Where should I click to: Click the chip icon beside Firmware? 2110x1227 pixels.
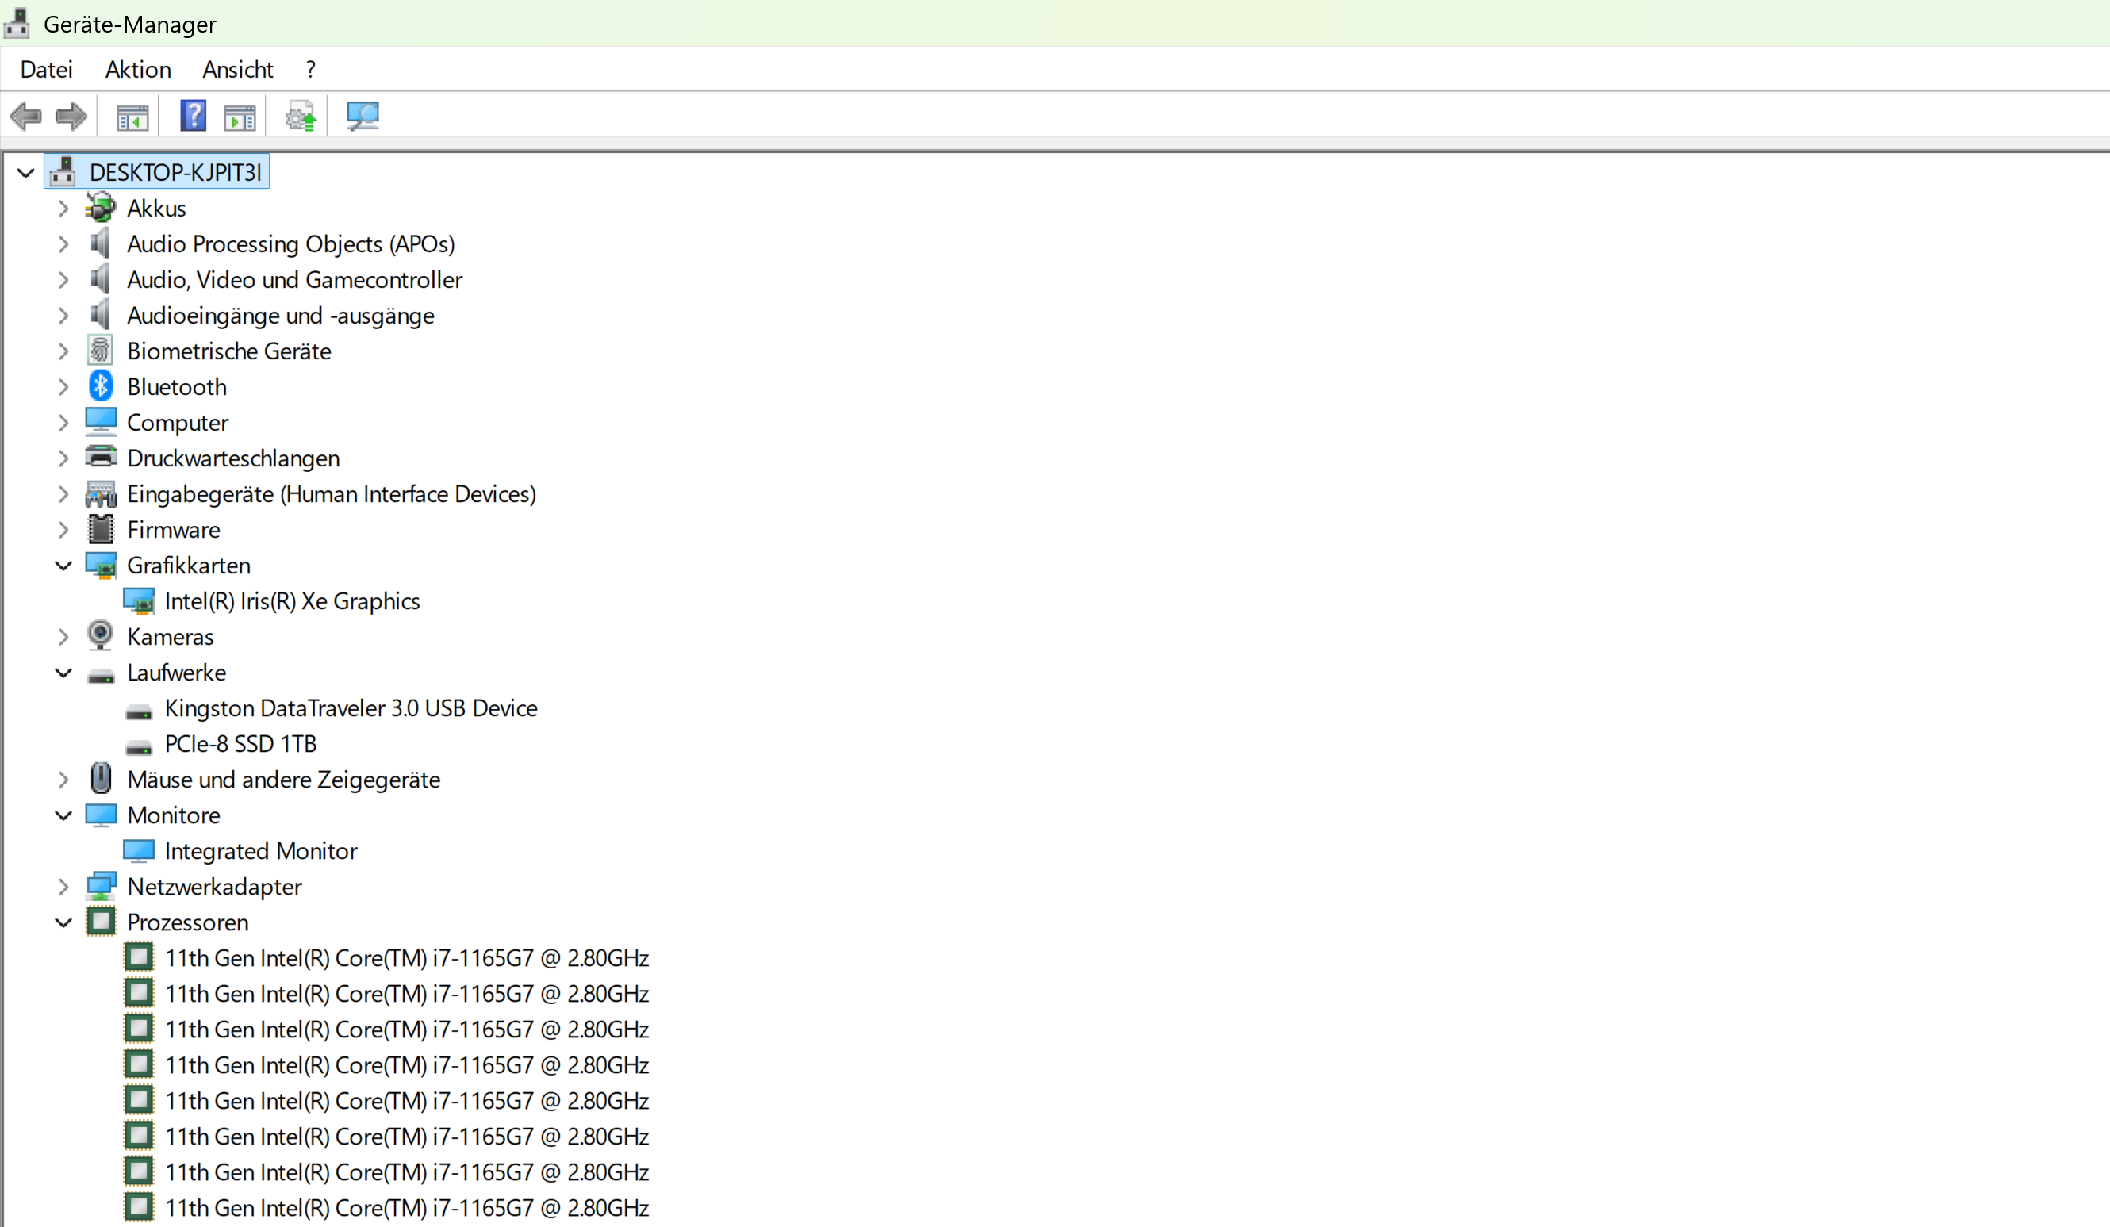(101, 529)
